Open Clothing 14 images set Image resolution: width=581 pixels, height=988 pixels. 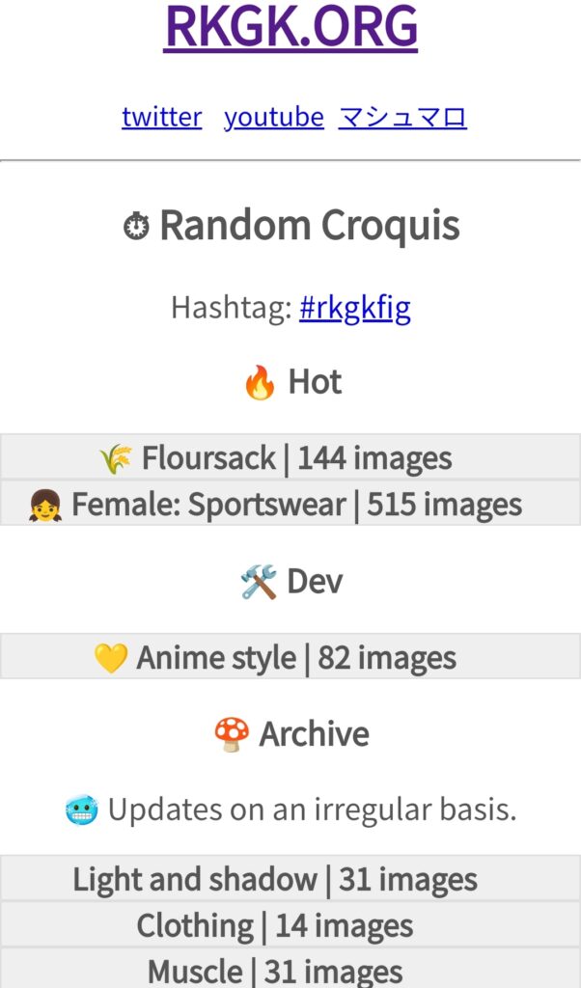(290, 924)
